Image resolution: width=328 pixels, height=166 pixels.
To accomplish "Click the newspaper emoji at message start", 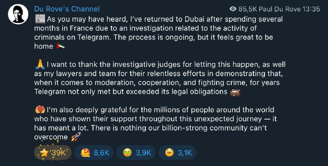I will 40,19.
